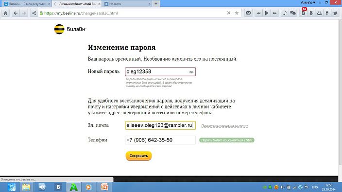Skip to previous track in music player

[x=258, y=13]
